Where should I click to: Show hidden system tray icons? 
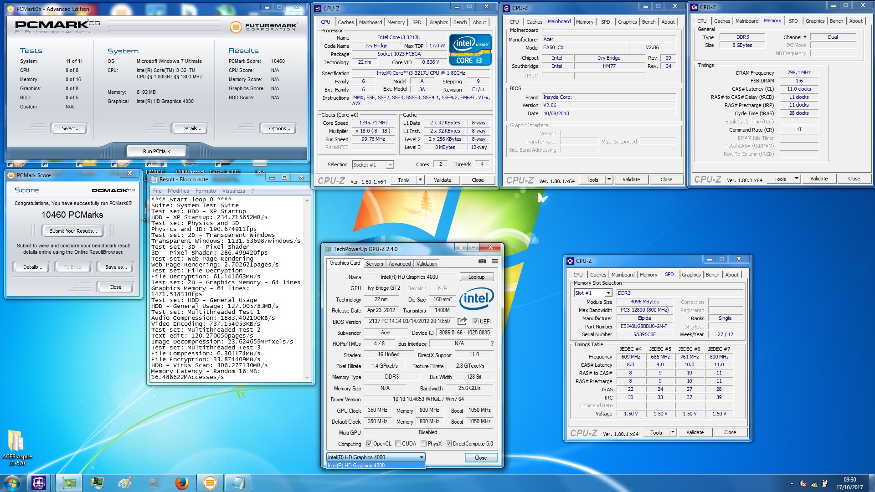pyautogui.click(x=792, y=483)
